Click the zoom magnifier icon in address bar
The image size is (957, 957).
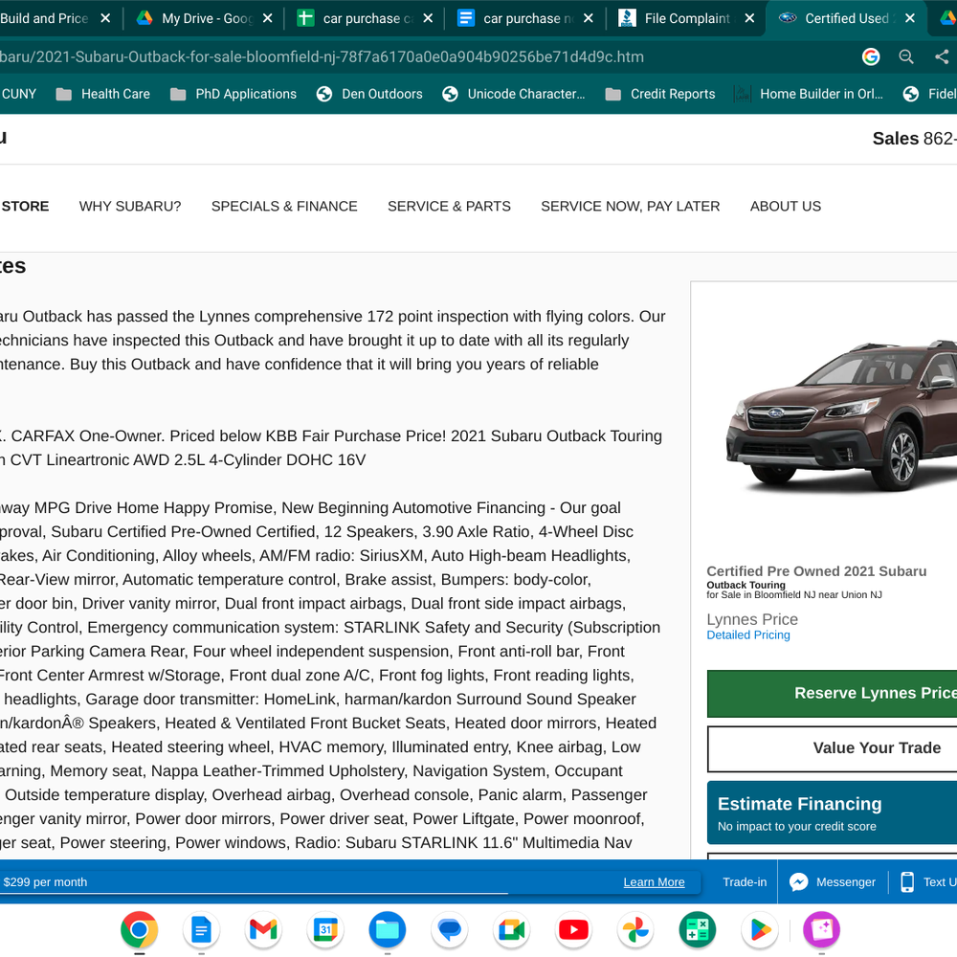[906, 56]
